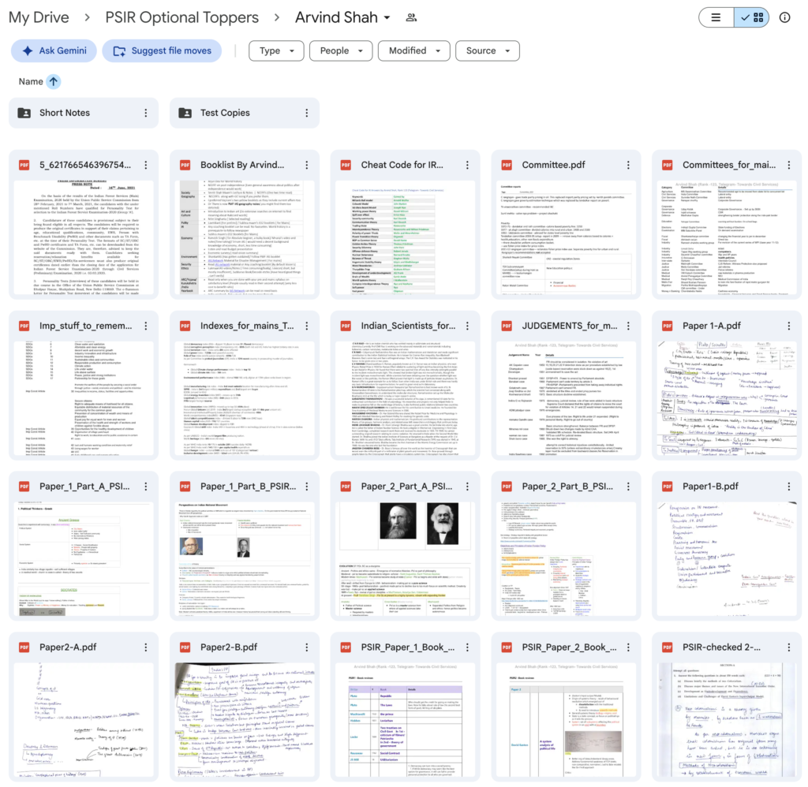This screenshot has width=808, height=787.
Task: Open the Source filter dropdown
Action: coord(488,50)
